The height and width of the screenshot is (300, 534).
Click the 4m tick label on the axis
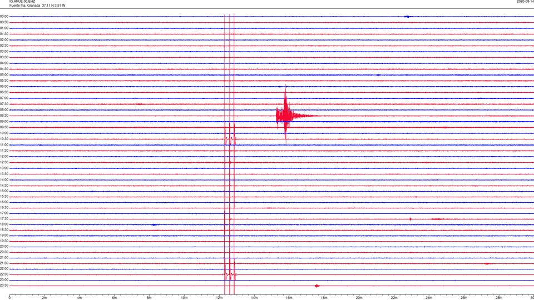(x=80, y=298)
